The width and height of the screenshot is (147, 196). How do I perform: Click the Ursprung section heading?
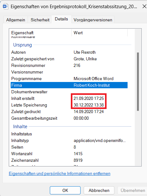pyautogui.click(x=23, y=45)
